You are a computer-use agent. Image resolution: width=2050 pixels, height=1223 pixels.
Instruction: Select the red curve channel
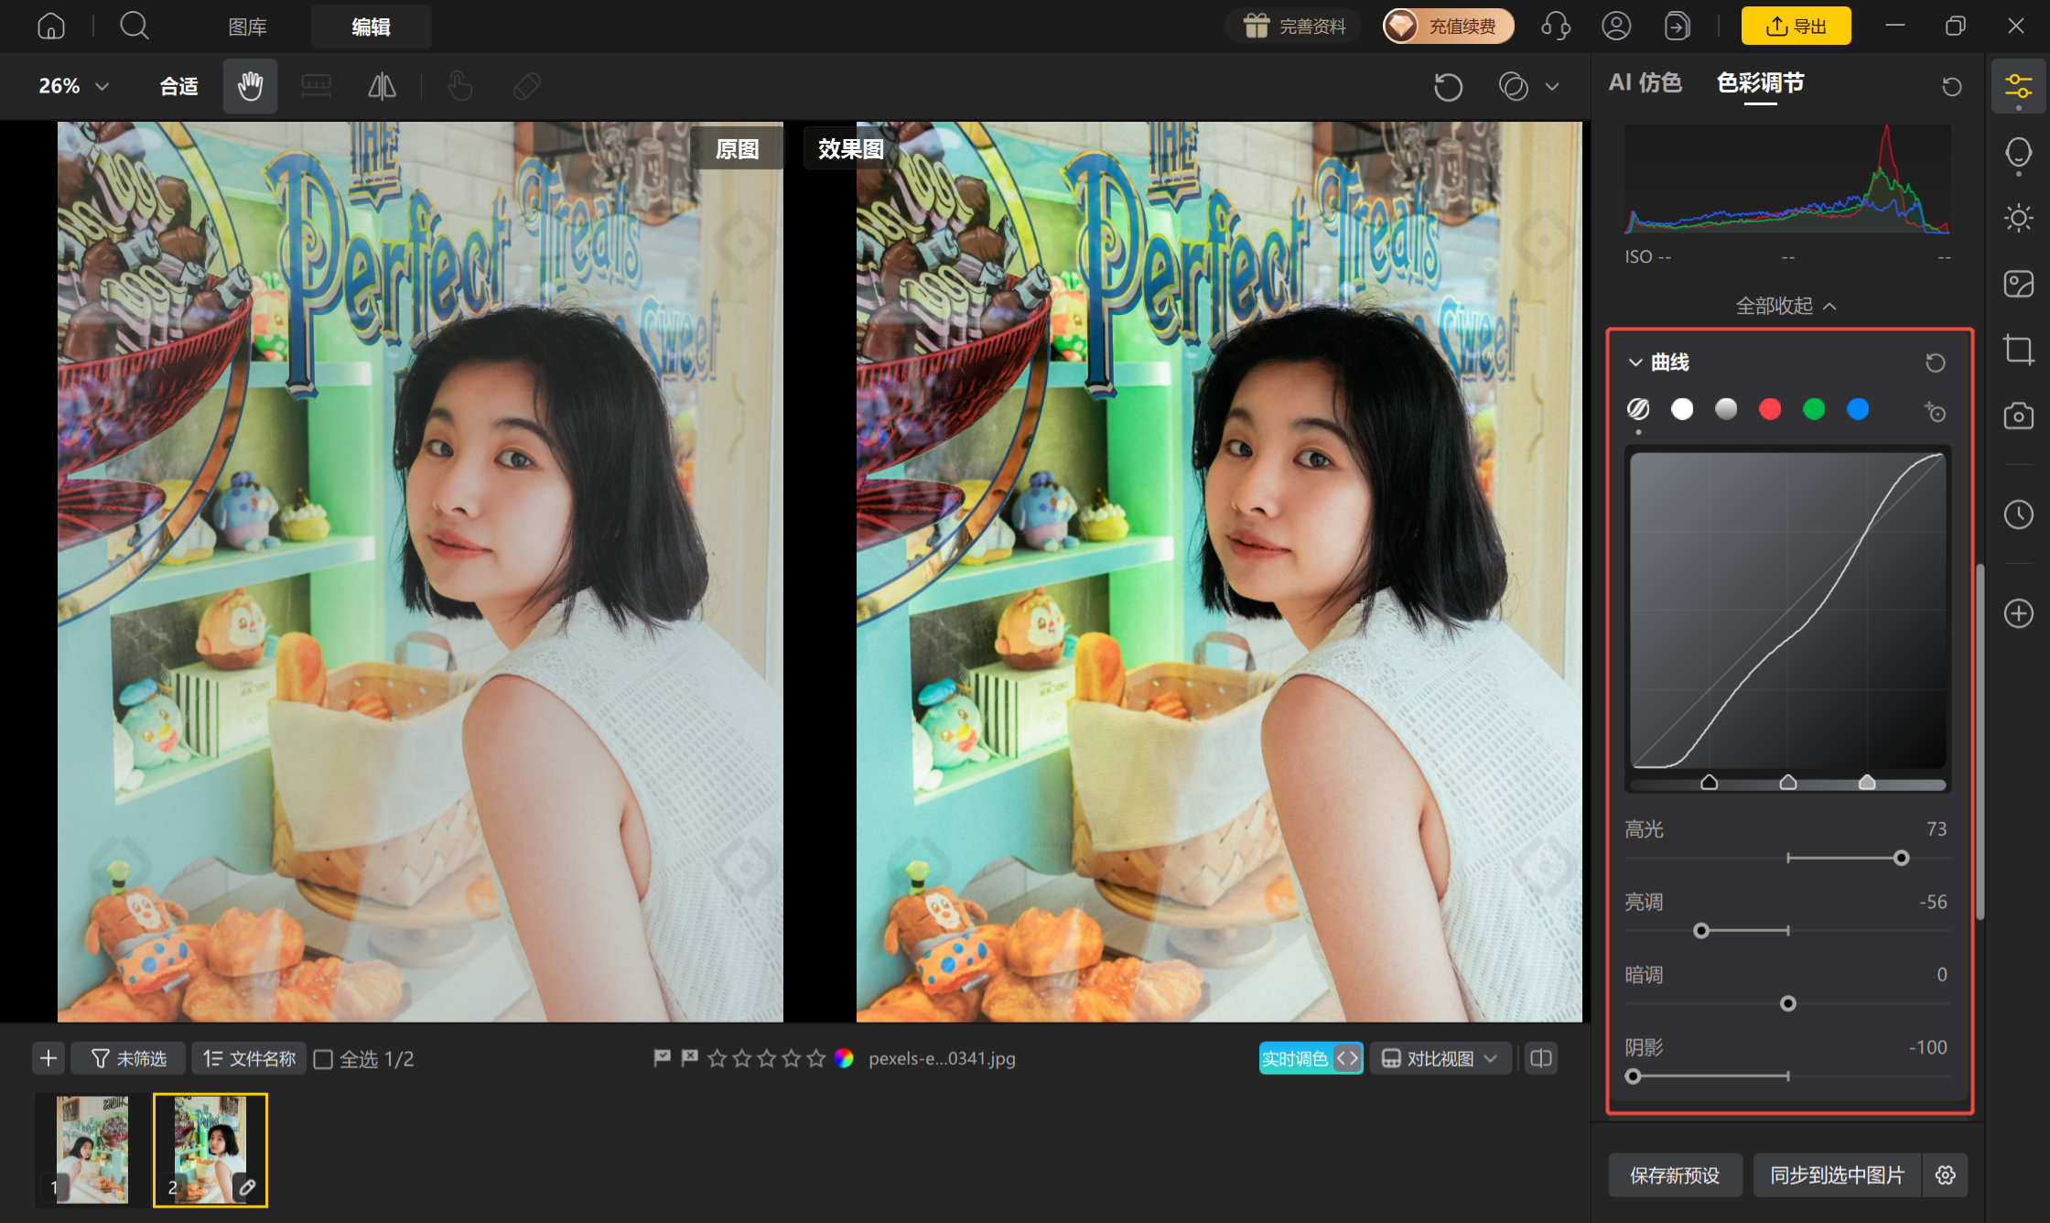point(1770,409)
